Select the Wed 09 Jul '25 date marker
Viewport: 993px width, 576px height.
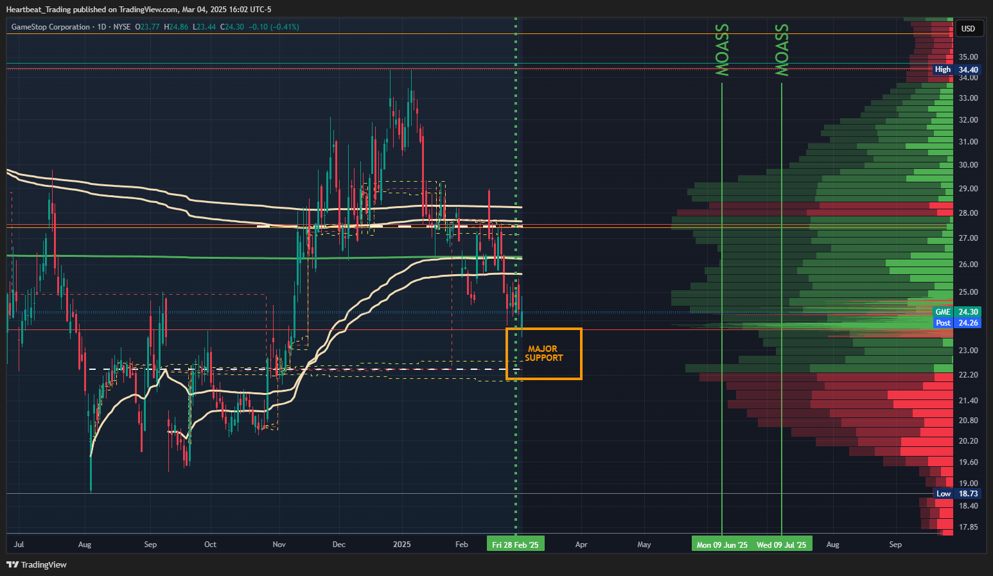(x=782, y=545)
